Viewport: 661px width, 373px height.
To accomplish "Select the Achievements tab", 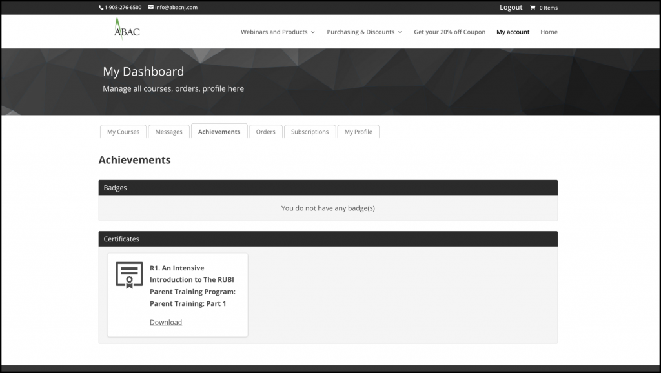I will pos(219,132).
